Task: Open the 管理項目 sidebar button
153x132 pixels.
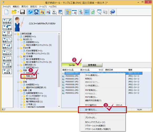Action: (x=7, y=21)
